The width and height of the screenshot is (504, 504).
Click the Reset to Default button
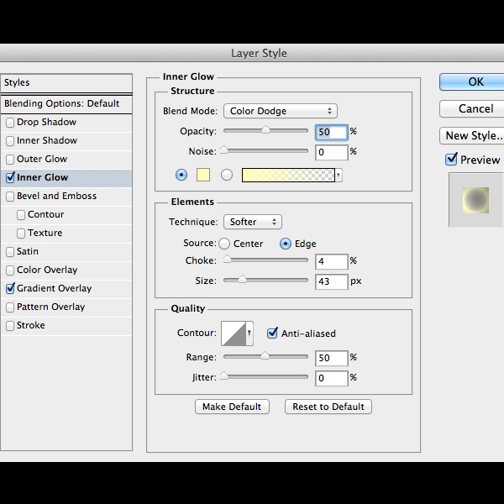pyautogui.click(x=328, y=407)
